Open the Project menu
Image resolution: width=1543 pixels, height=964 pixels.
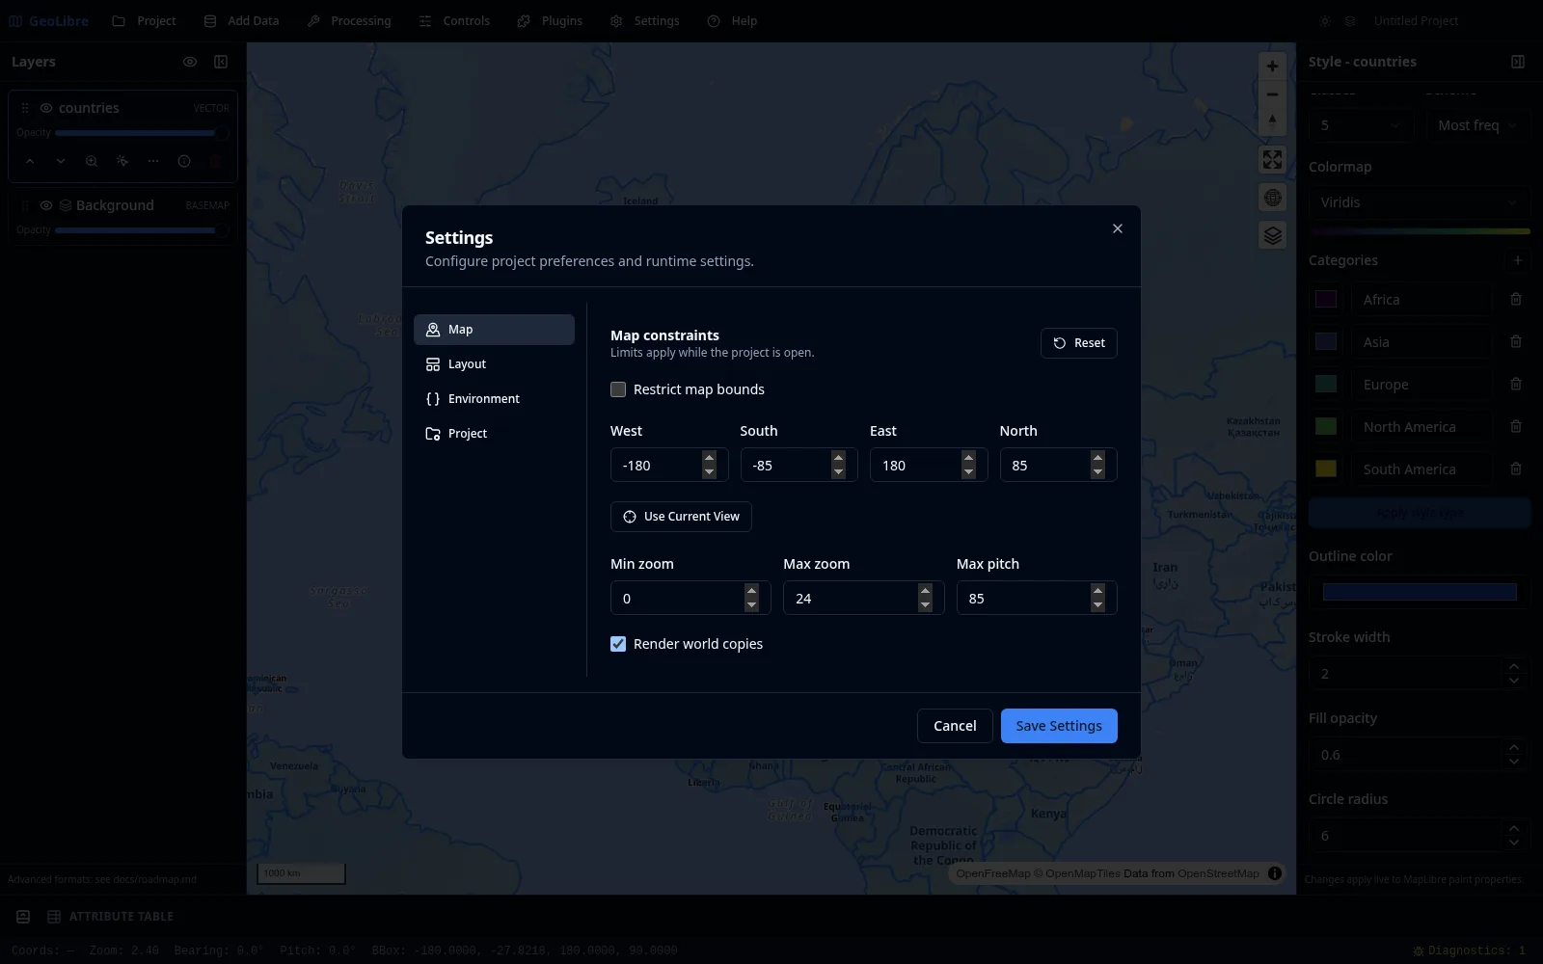[144, 20]
